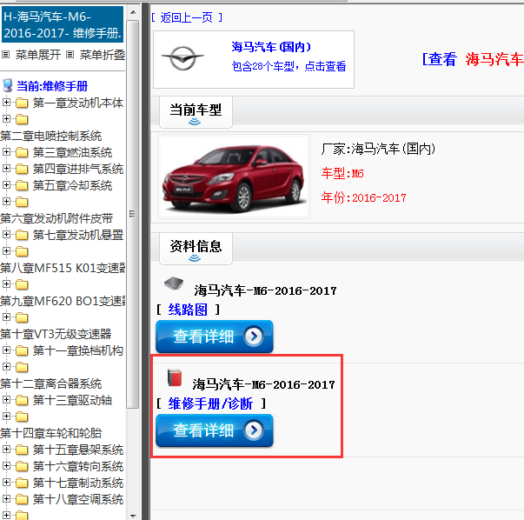Viewport: 524px width, 520px height.
Task: Expand 第七章发动机悬置 tree node
Action: click(x=6, y=234)
